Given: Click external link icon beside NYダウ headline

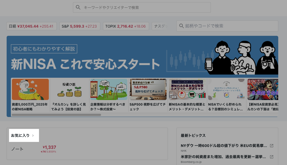Looking at the screenshot, I should (x=272, y=146).
